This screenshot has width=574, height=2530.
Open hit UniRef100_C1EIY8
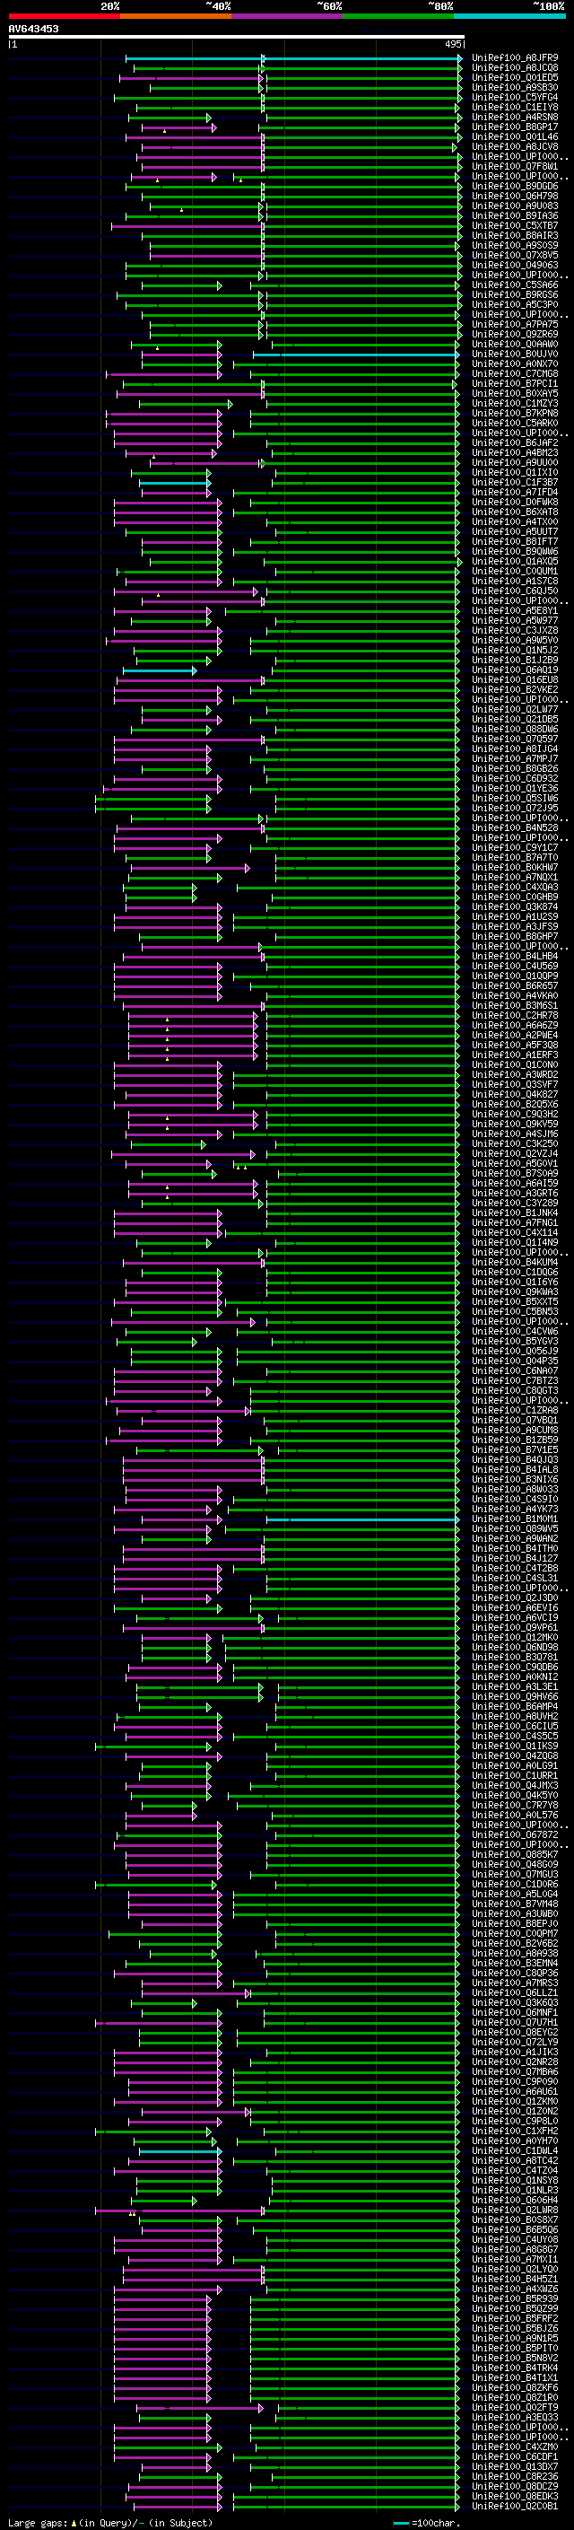pos(515,107)
